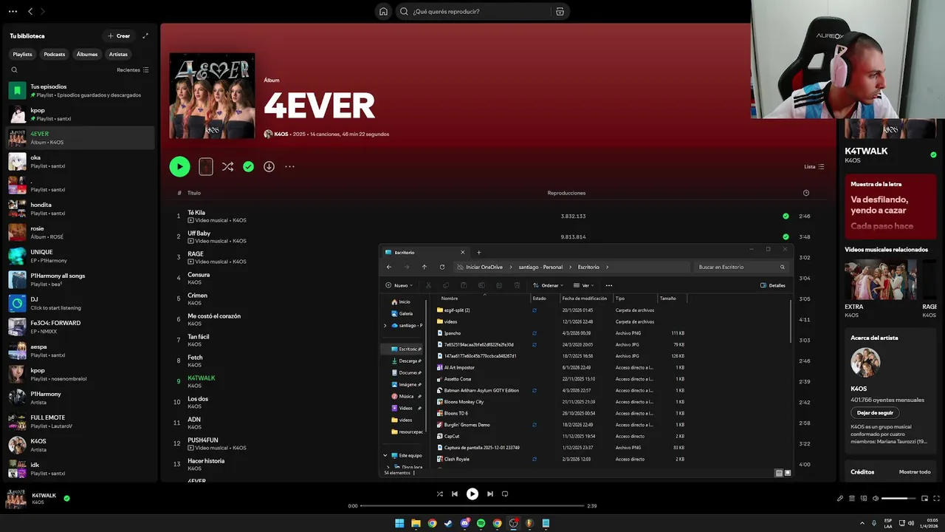The width and height of the screenshot is (945, 532).
Task: Open Steam from the Windows taskbar
Action: (448, 523)
